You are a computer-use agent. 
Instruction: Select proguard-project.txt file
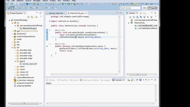coord(25,83)
